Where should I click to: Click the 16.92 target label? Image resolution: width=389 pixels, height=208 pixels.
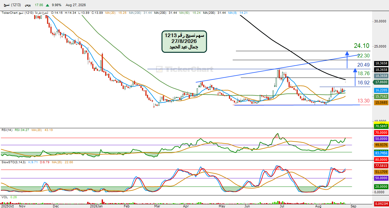coord(363,83)
